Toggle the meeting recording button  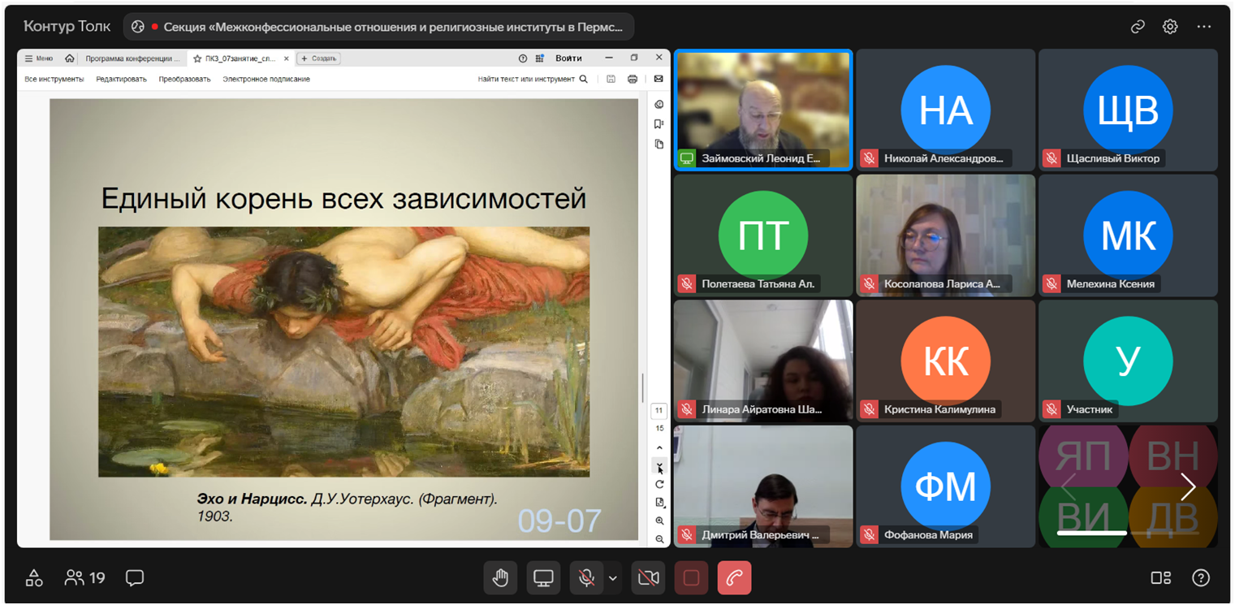(x=691, y=578)
